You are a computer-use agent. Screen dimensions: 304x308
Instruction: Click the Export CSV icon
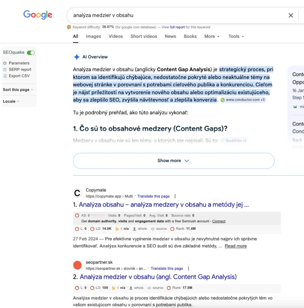coord(5,76)
